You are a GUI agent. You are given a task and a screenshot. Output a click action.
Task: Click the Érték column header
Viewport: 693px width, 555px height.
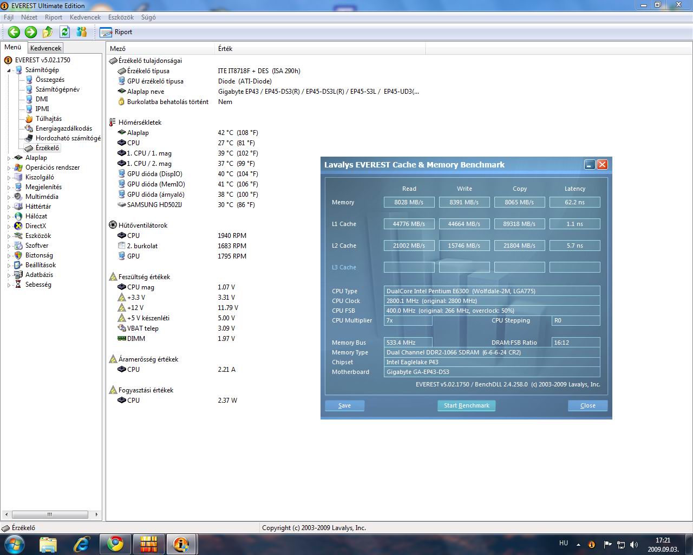(321, 48)
